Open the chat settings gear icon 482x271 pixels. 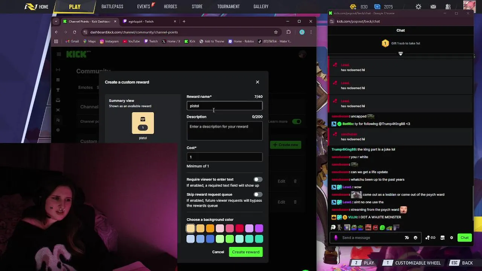[451, 238]
